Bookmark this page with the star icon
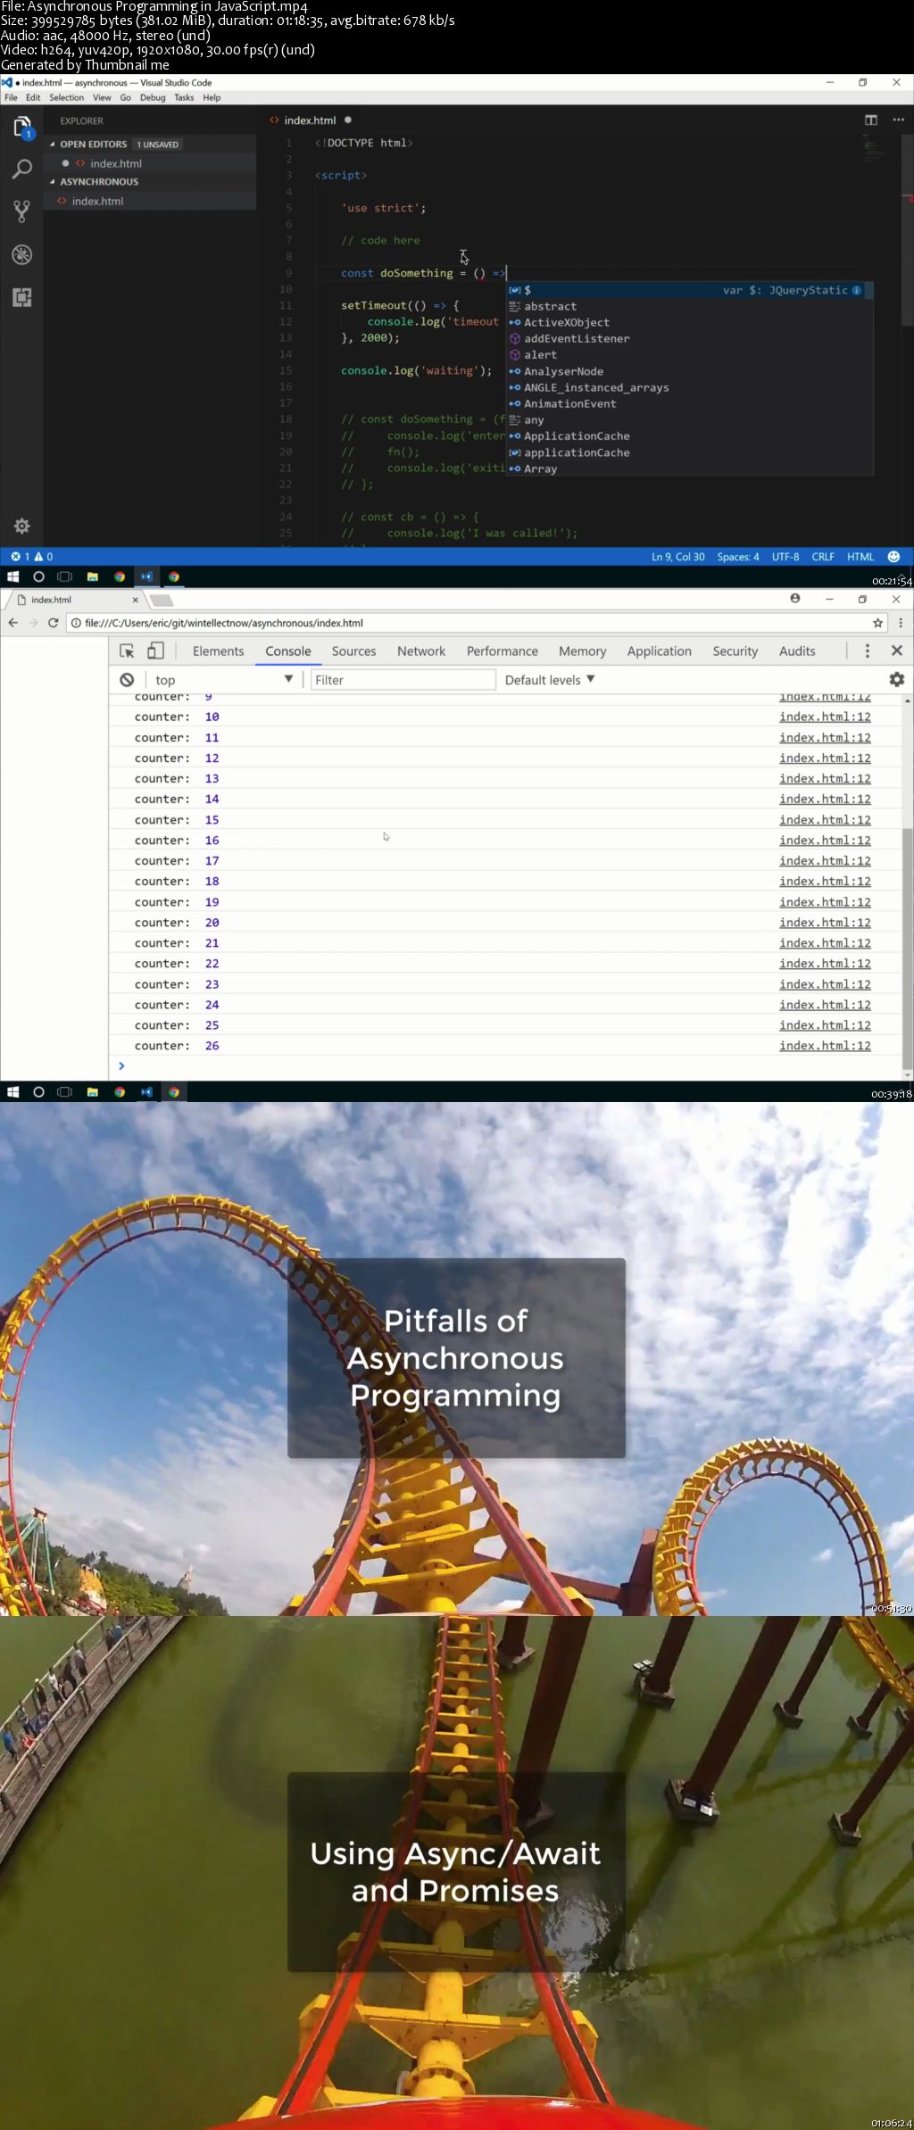This screenshot has width=914, height=2130. click(x=878, y=623)
